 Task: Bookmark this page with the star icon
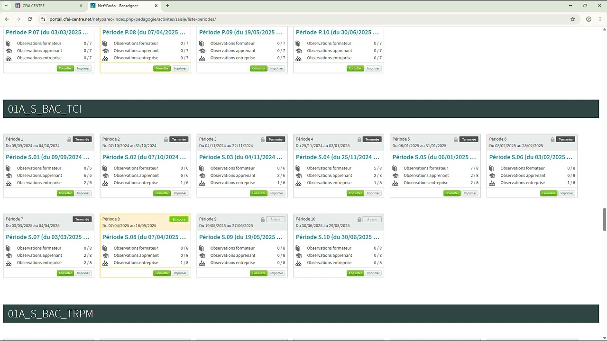coord(573,19)
